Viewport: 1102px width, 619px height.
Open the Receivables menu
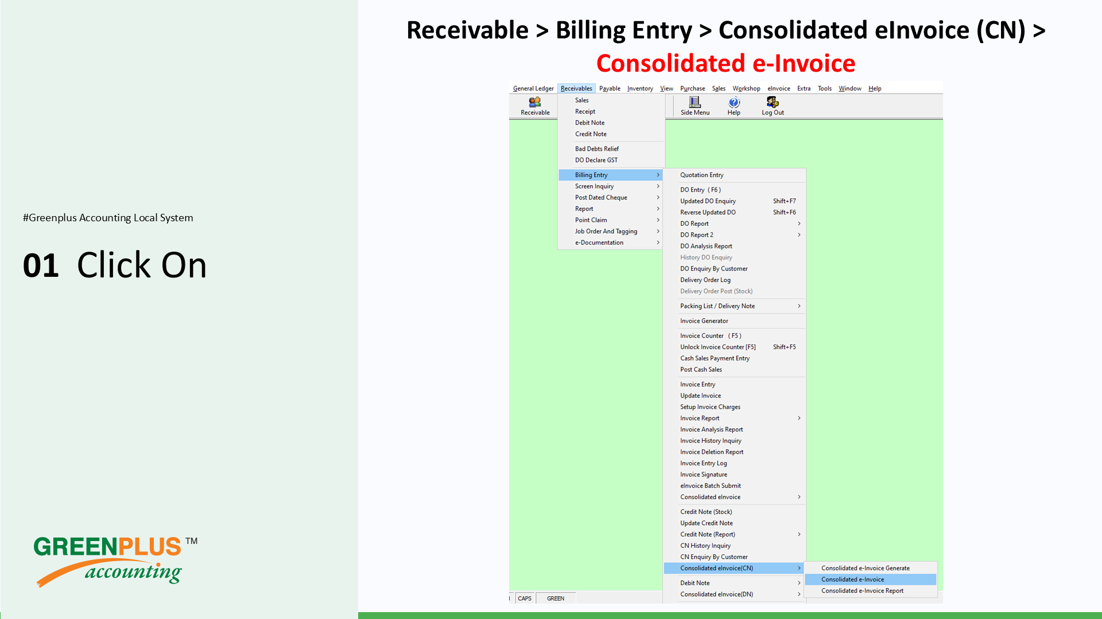coord(576,88)
